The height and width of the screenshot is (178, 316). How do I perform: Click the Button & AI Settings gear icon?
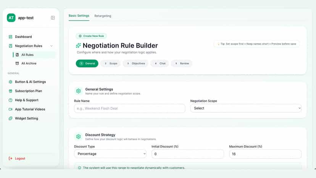(x=10, y=82)
